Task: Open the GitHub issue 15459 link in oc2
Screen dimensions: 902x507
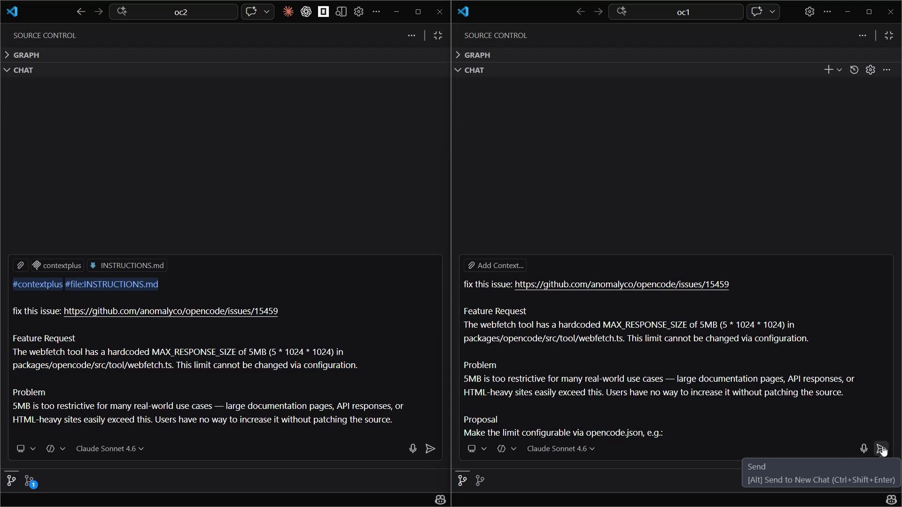Action: 171,311
